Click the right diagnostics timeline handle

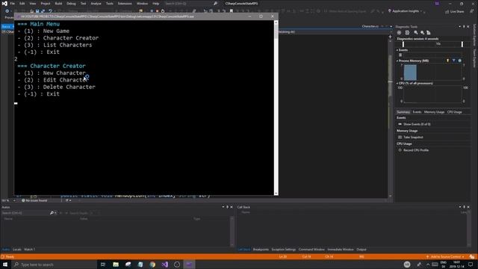coord(462,44)
